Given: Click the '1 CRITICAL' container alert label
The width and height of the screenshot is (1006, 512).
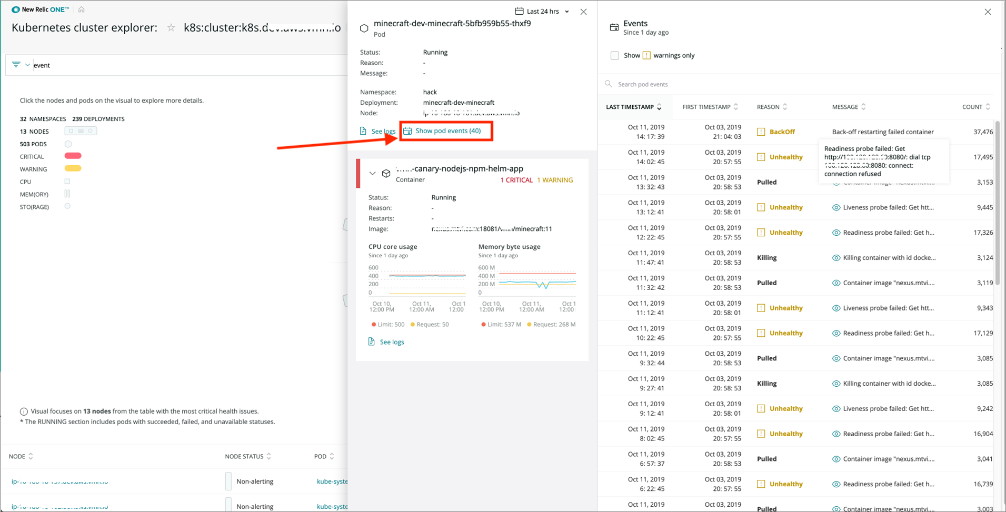Looking at the screenshot, I should coord(516,180).
